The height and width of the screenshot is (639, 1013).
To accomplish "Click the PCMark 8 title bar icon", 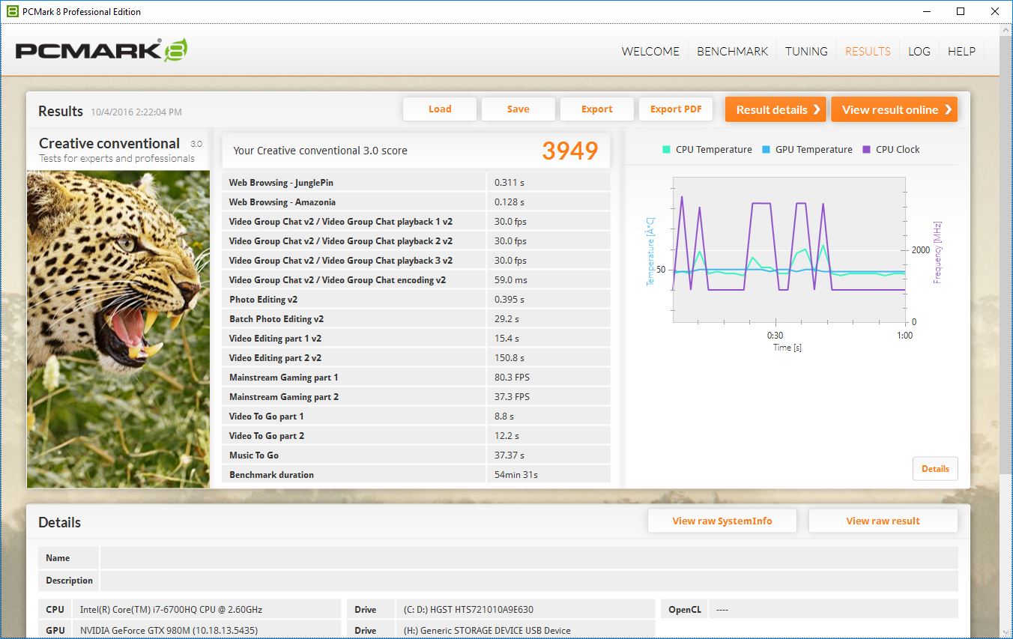I will coord(12,11).
